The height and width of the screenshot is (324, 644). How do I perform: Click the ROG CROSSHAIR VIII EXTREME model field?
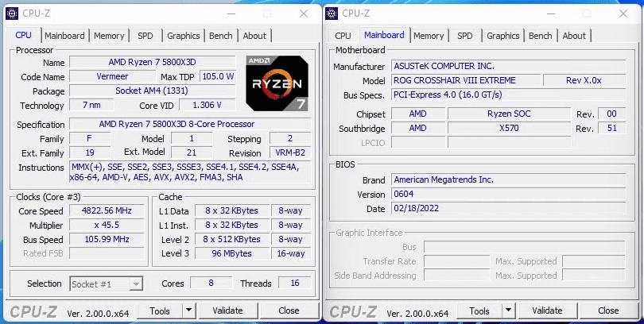(x=466, y=80)
